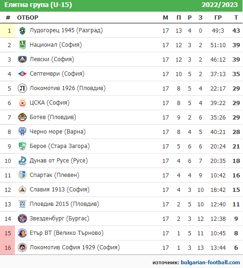Open the Славия 1913 (София) team name
This screenshot has width=243, height=268.
pyautogui.click(x=59, y=190)
